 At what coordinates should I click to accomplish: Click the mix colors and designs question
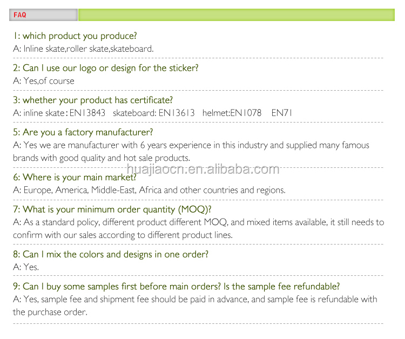[111, 254]
